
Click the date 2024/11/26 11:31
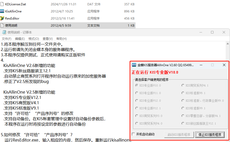click(x=63, y=4)
